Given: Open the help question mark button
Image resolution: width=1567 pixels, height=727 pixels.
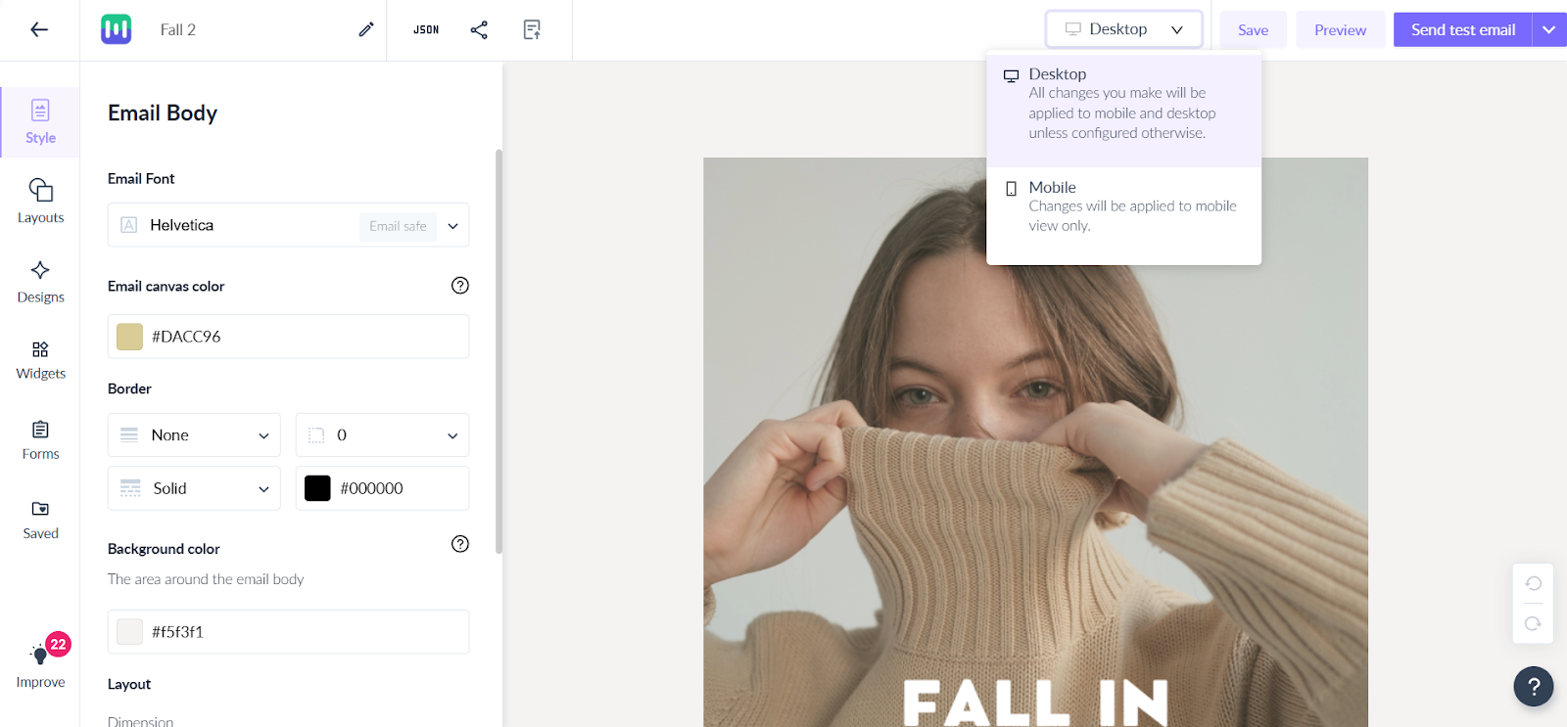Looking at the screenshot, I should (x=1534, y=686).
